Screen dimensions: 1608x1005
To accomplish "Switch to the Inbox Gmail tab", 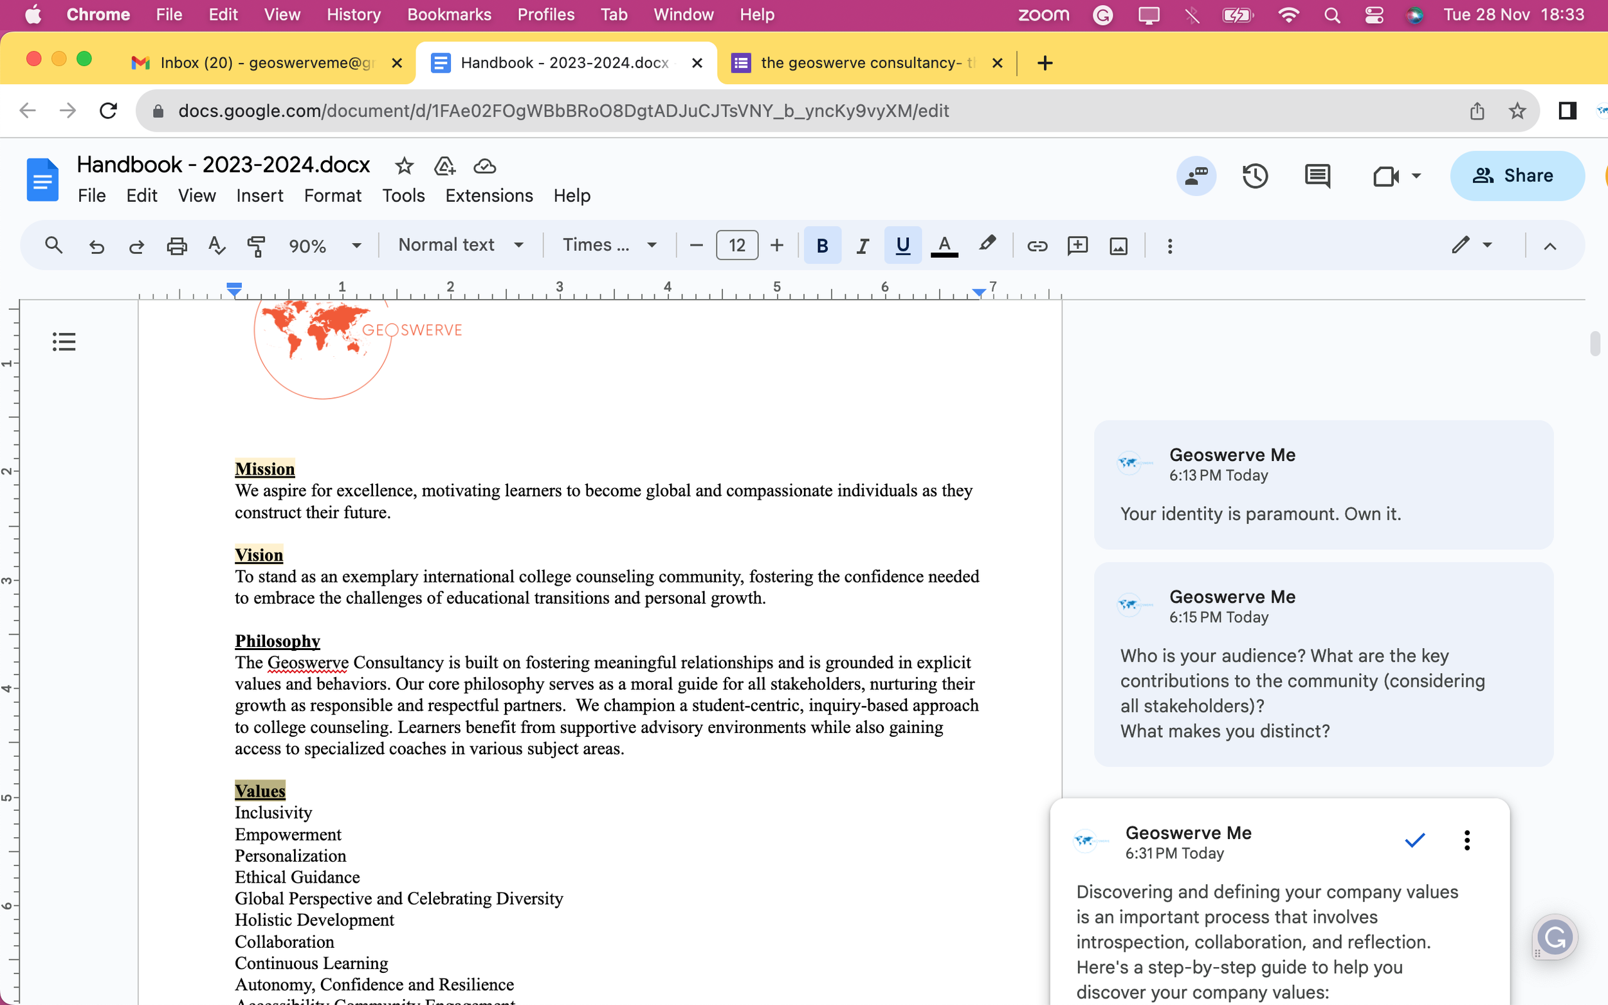I will [x=266, y=62].
